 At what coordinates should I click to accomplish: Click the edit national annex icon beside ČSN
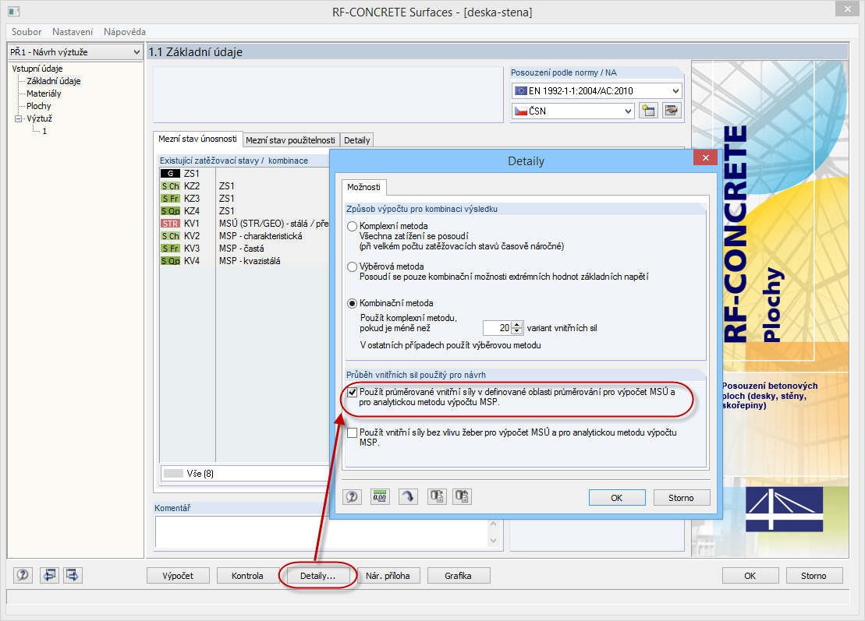671,111
